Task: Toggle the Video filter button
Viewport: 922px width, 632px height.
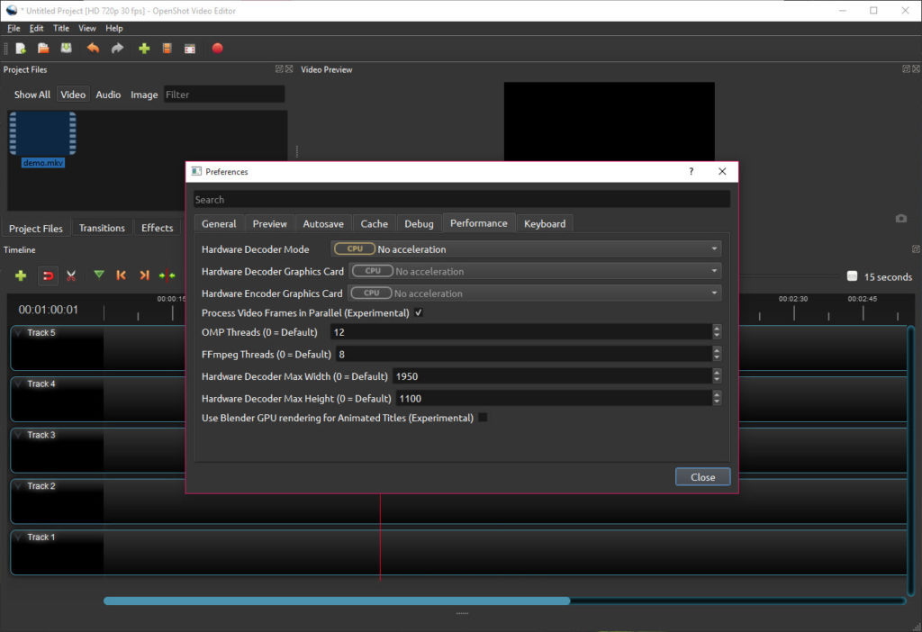Action: pyautogui.click(x=73, y=95)
